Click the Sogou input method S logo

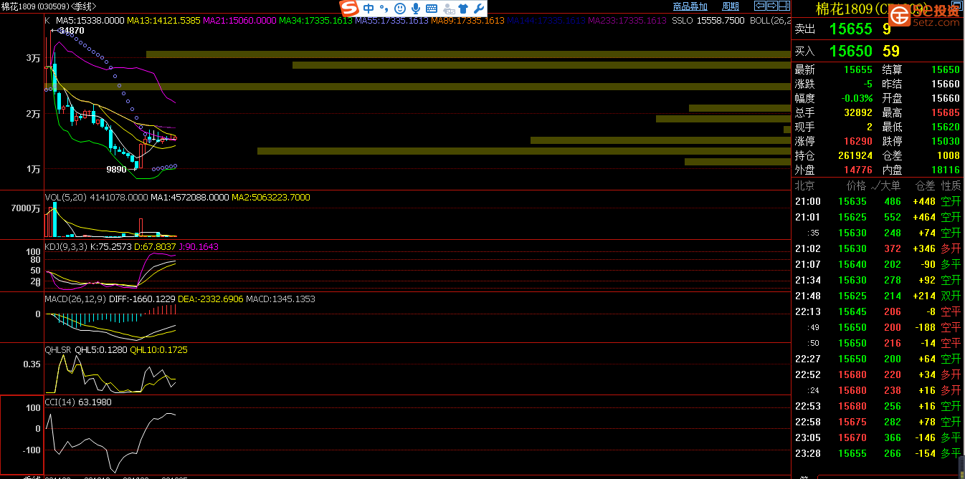pos(349,9)
